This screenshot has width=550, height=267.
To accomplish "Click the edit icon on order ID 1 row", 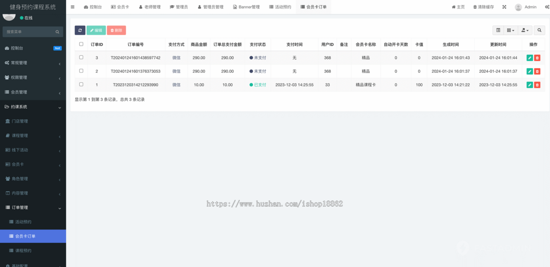I will tap(530, 84).
